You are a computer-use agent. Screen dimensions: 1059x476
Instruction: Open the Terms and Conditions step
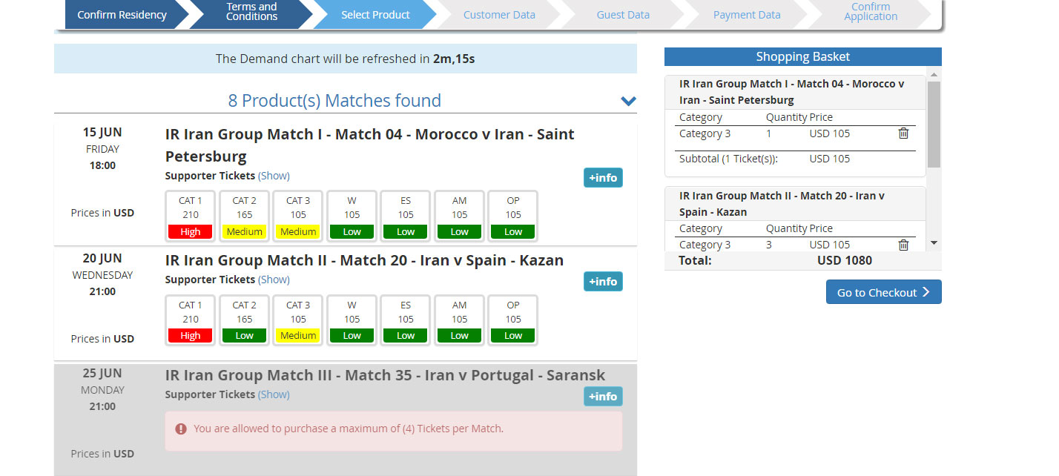(x=251, y=12)
